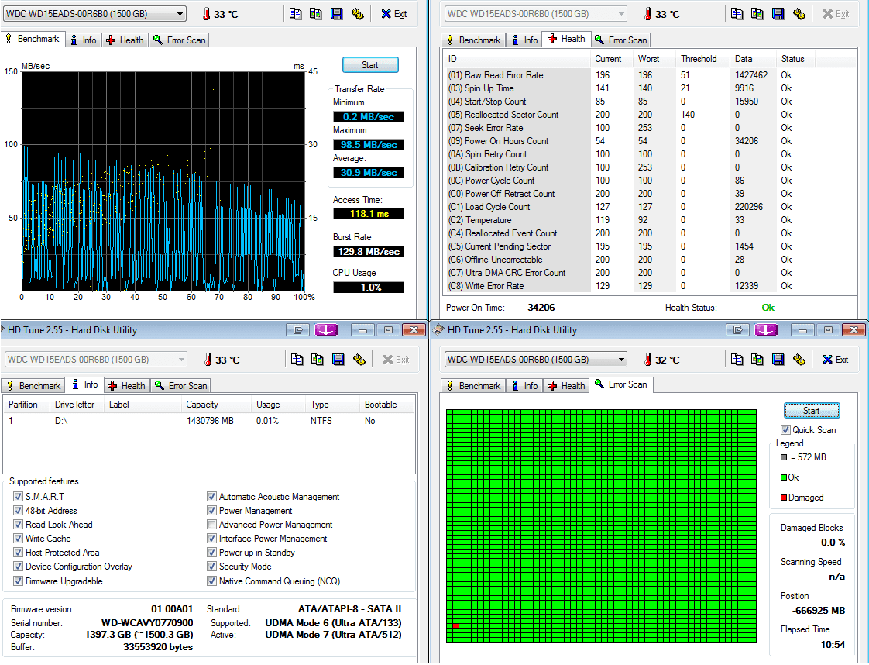869x665 pixels.
Task: Switch to Benchmark tab in Error Scan window
Action: [x=474, y=385]
